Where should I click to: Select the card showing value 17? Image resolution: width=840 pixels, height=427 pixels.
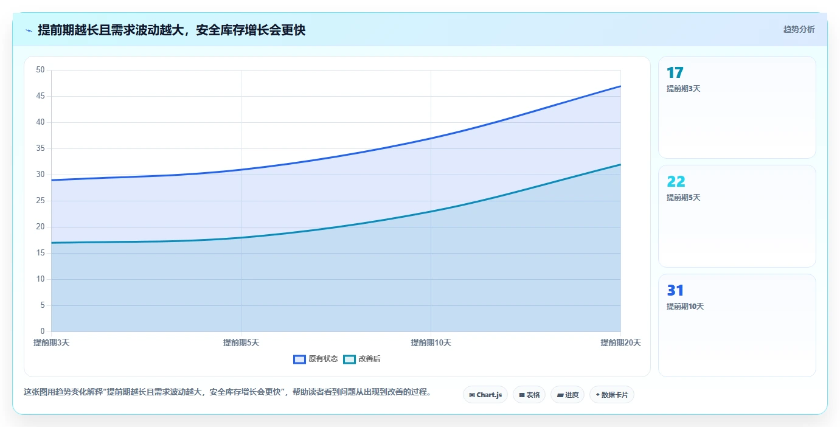[x=737, y=107]
